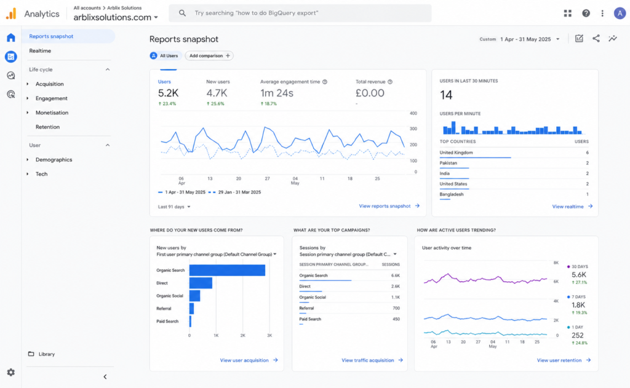Click the Customise report icon
Viewport: 630px width, 388px height.
point(579,39)
